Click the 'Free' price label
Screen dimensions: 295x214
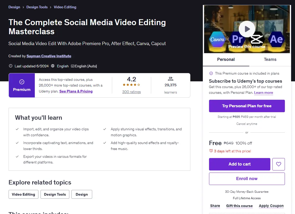pos(215,143)
